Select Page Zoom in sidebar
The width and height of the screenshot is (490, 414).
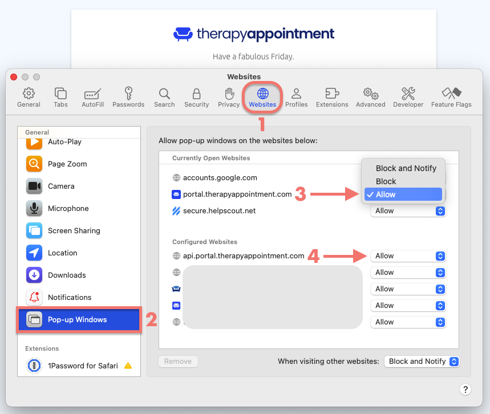[79, 164]
